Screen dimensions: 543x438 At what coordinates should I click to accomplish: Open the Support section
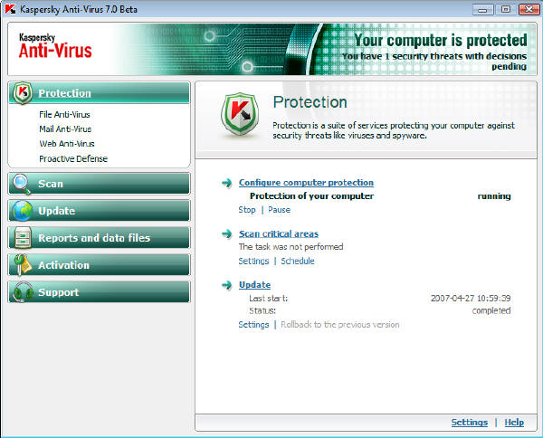[99, 292]
